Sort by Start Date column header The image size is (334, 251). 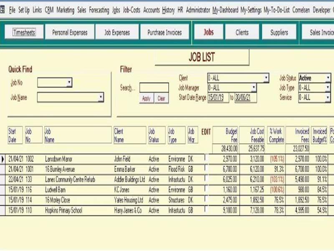[15, 135]
